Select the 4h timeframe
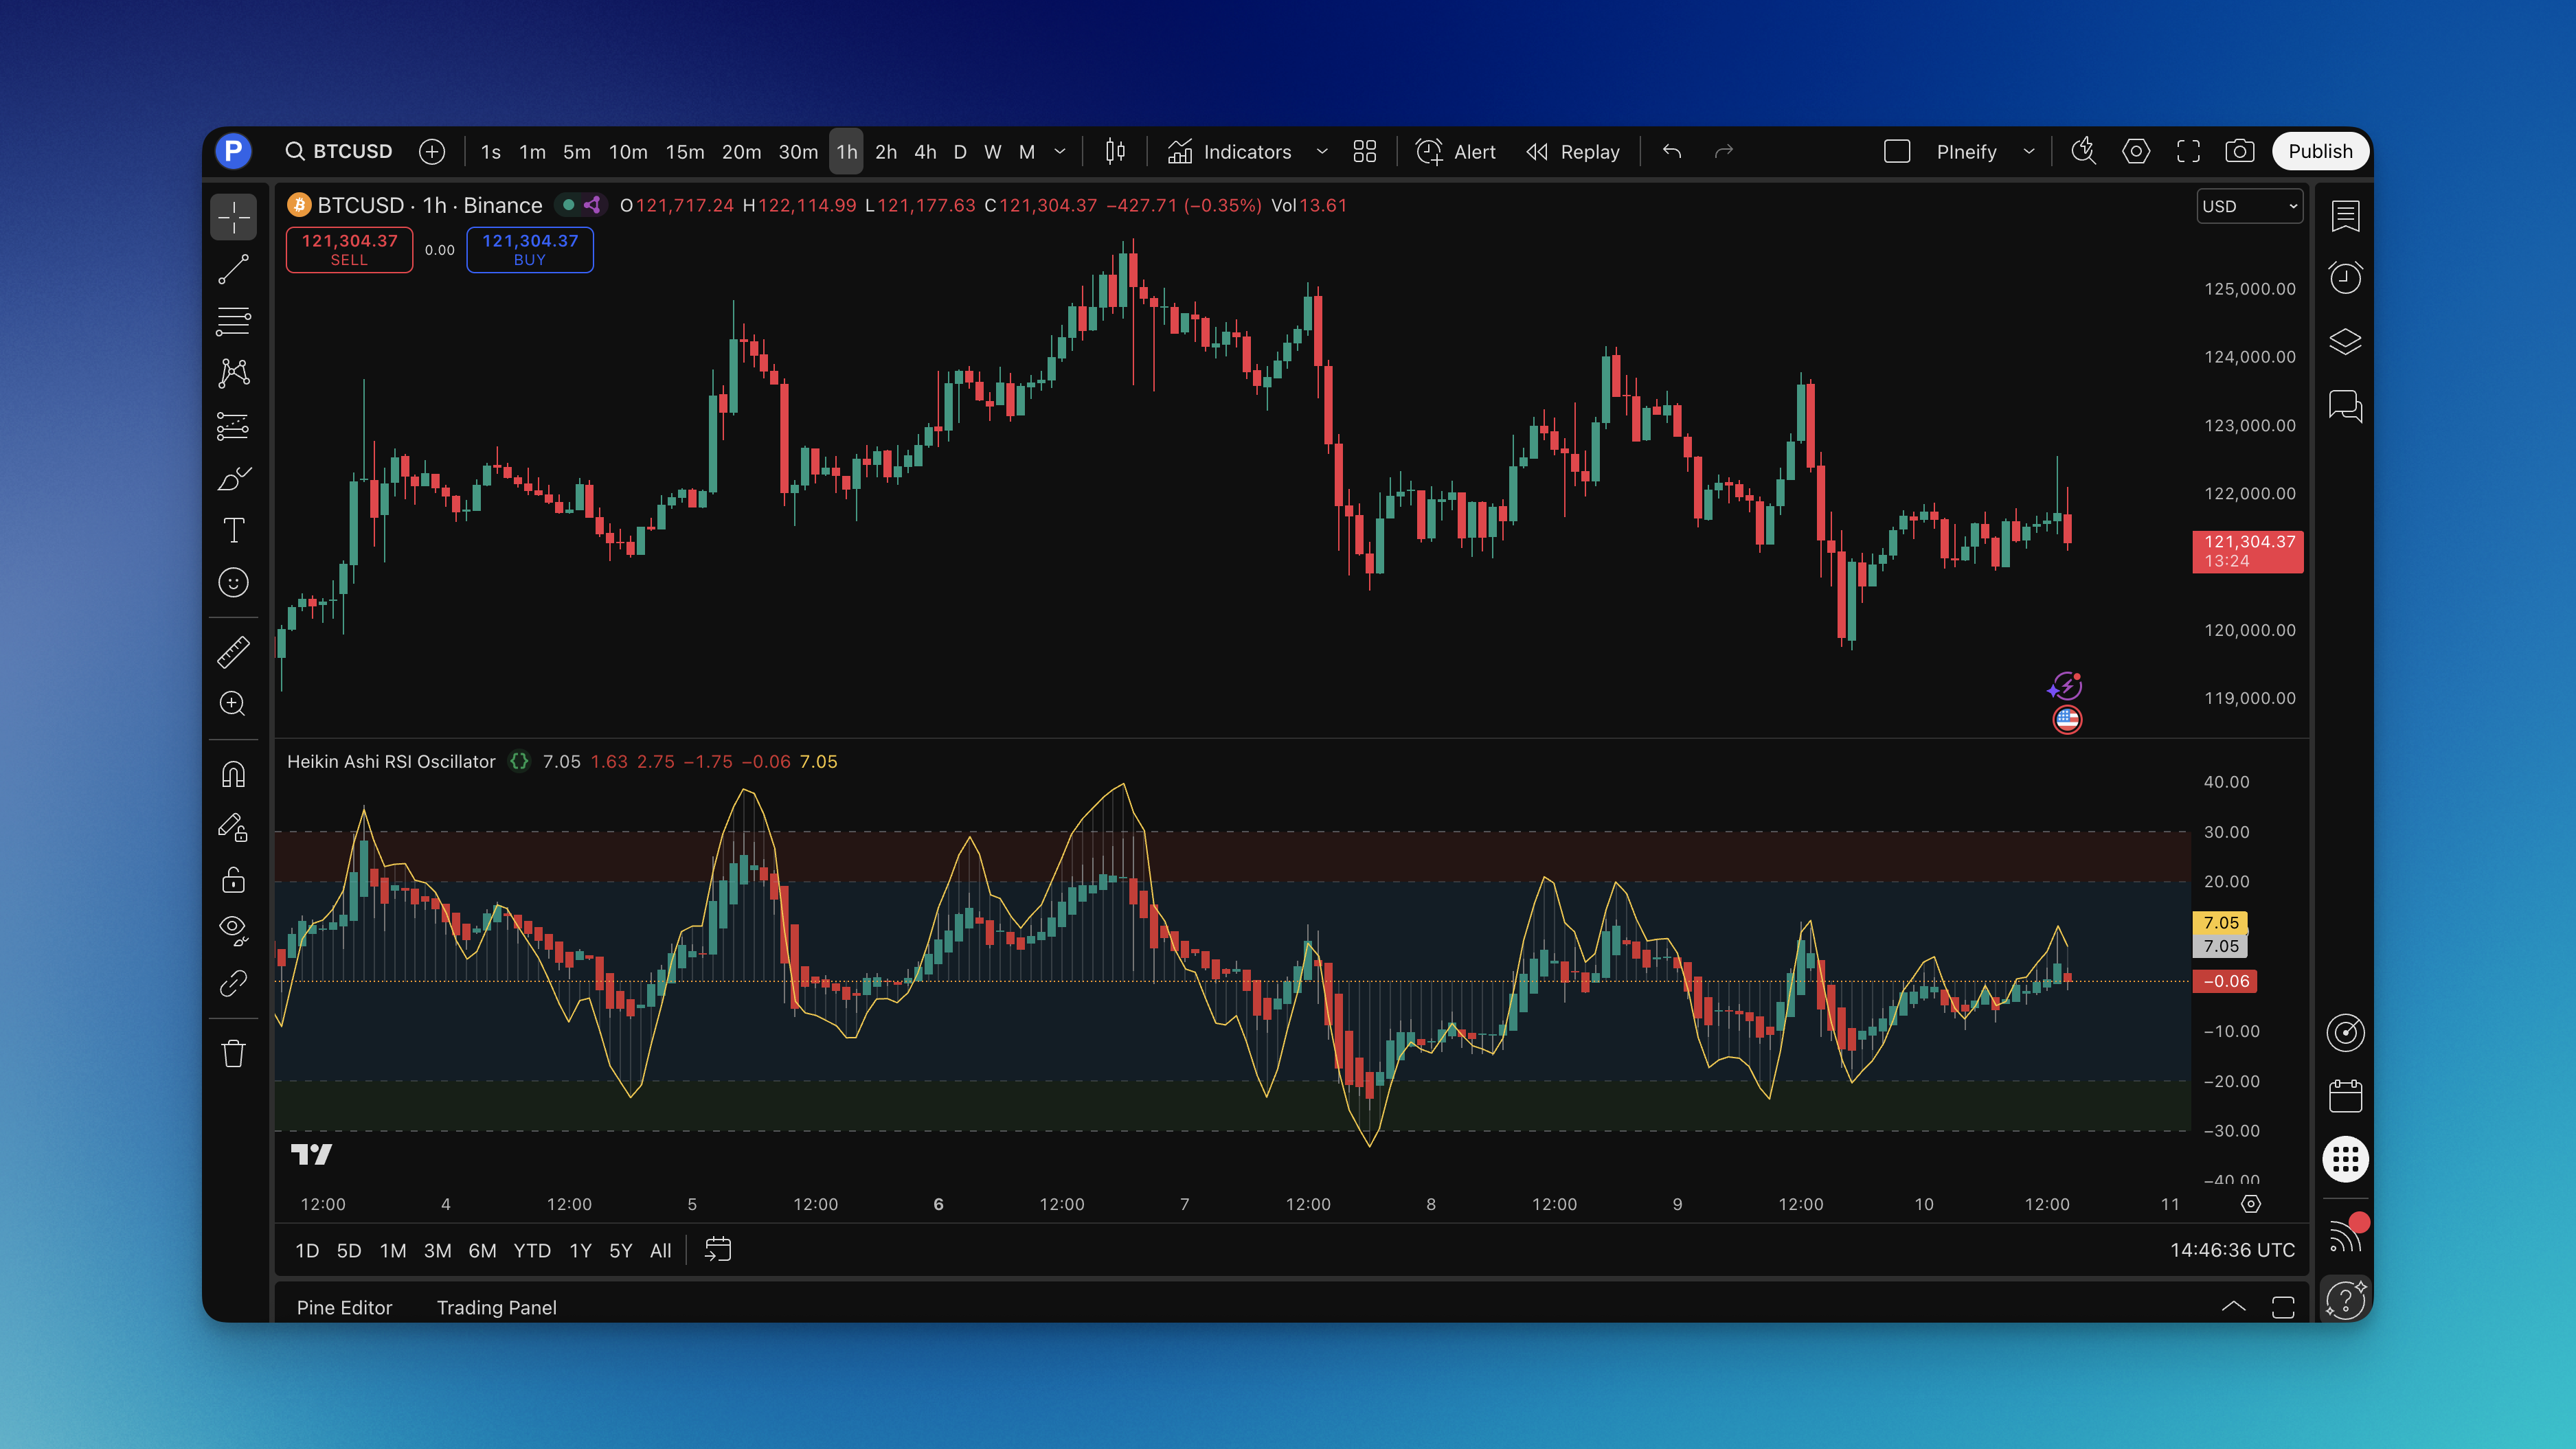The width and height of the screenshot is (2576, 1449). tap(925, 152)
